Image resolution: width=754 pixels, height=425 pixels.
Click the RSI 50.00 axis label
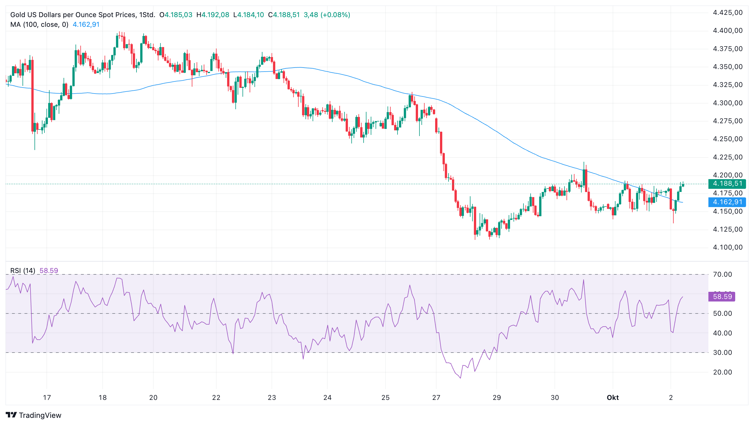722,313
